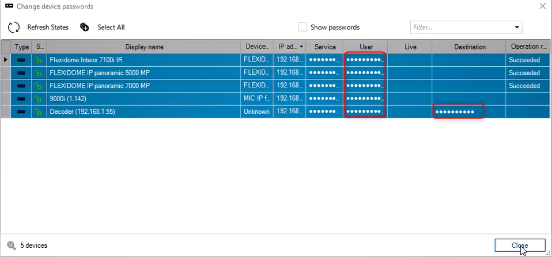Click the green unlock icon for Decoder row

pyautogui.click(x=38, y=112)
